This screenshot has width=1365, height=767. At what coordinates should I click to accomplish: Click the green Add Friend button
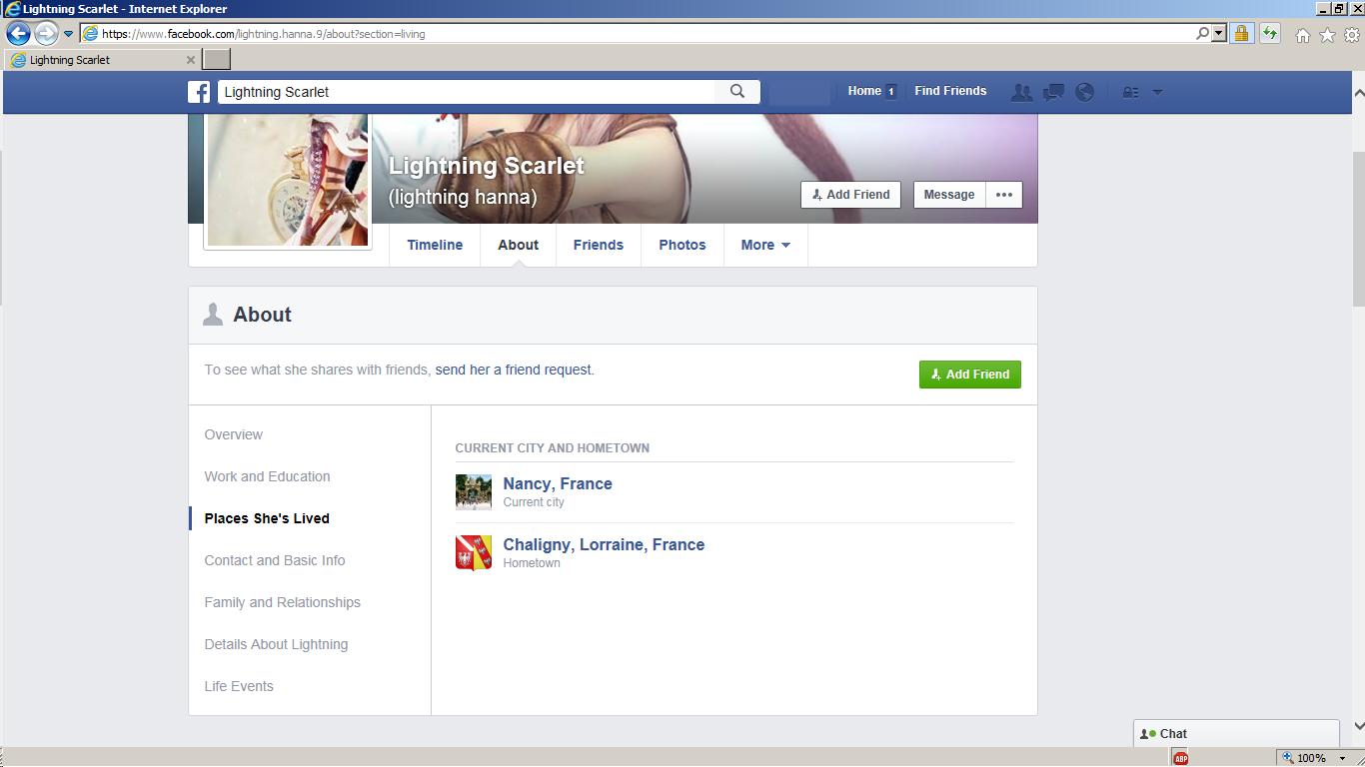[969, 375]
